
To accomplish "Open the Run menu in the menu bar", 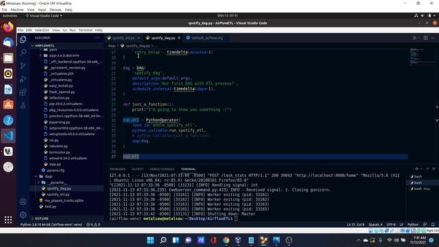I will [73, 30].
